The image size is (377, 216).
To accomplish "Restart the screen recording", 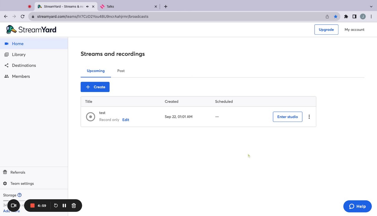I will point(56,205).
